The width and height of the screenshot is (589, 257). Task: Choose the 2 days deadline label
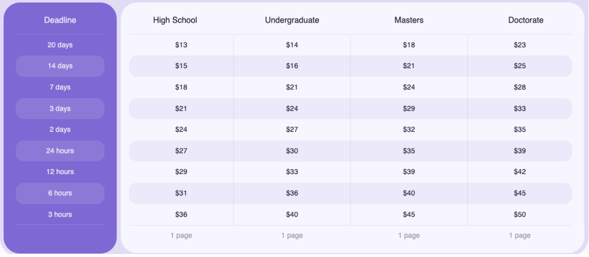[x=60, y=130]
